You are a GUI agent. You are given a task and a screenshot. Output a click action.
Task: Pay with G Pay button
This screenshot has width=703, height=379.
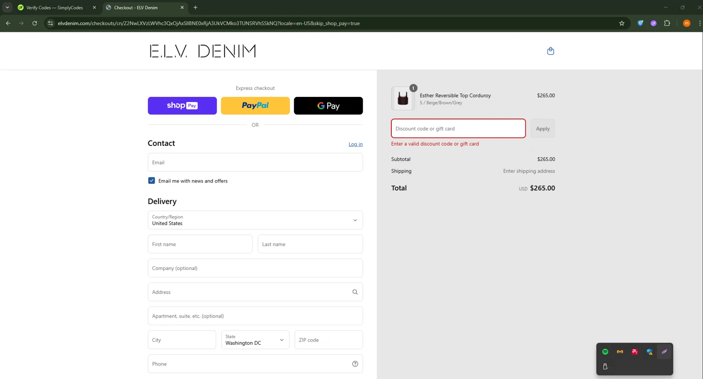[328, 106]
